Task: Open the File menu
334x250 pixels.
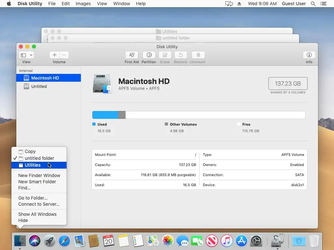Action: click(52, 4)
